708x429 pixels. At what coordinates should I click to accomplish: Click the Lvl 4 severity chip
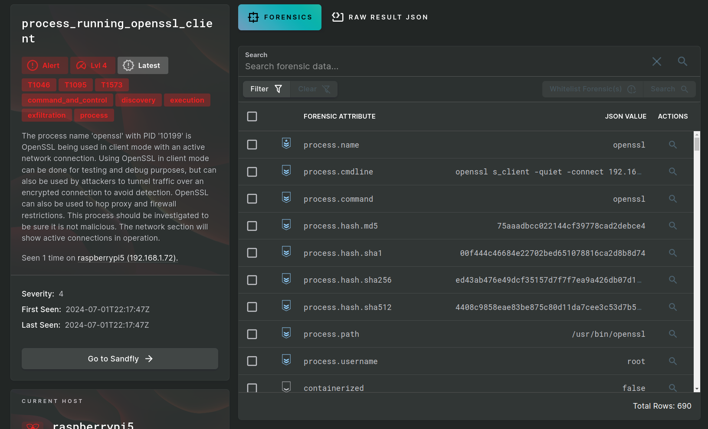[x=93, y=65]
